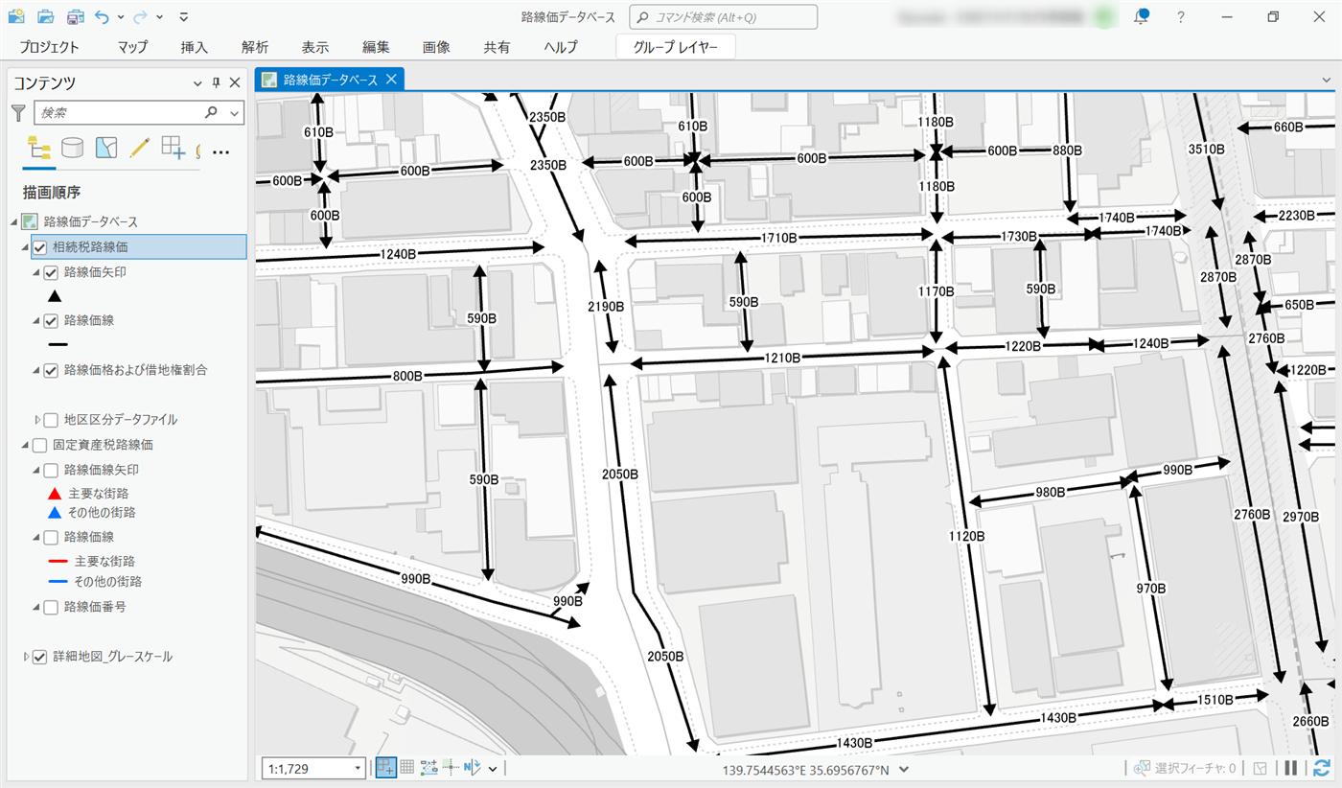Viewport: 1342px width, 788px height.
Task: Pause map drawing with the pause icon
Action: 1291,768
